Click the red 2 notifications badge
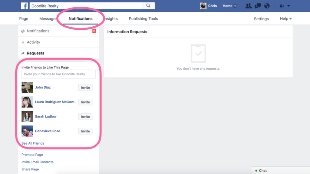The width and height of the screenshot is (310, 174). point(94,31)
